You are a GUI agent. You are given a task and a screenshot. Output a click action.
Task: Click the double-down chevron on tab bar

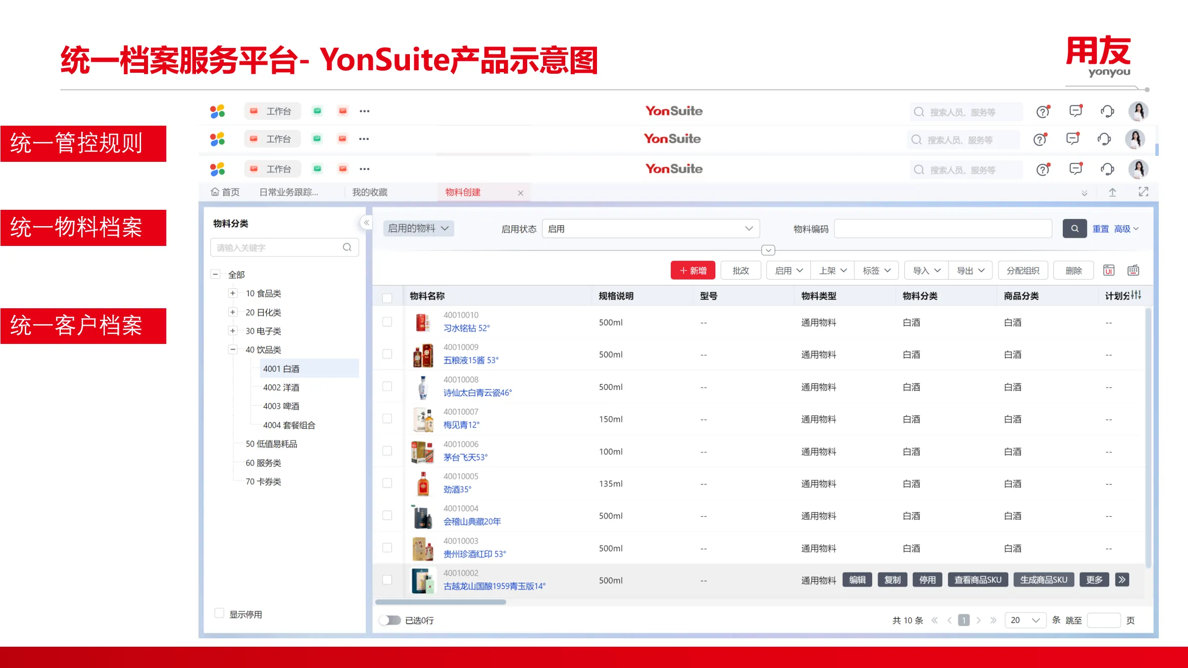tap(1084, 193)
